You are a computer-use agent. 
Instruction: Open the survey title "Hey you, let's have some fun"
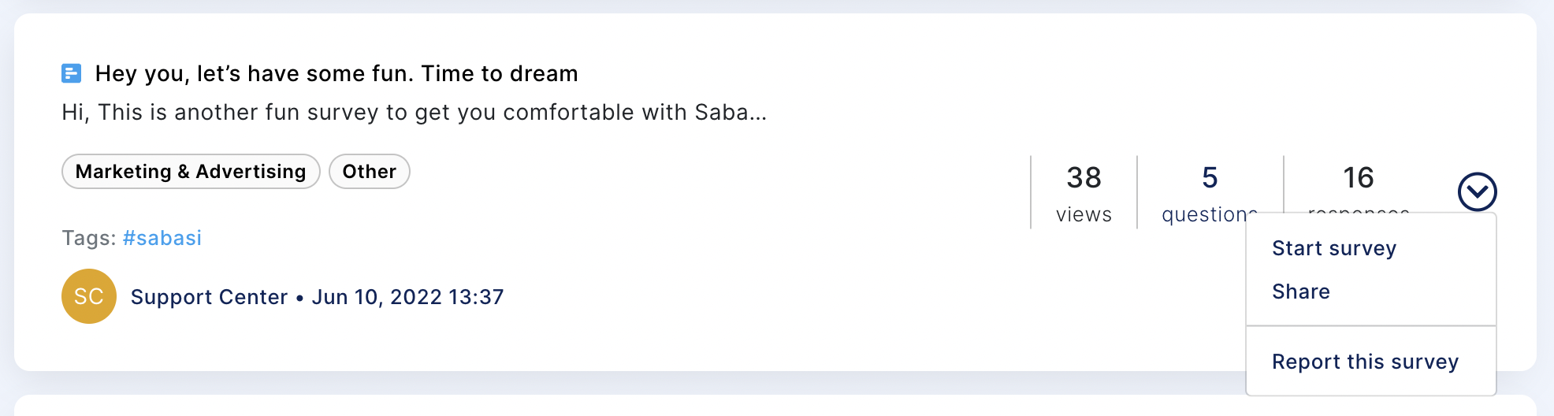coord(336,74)
